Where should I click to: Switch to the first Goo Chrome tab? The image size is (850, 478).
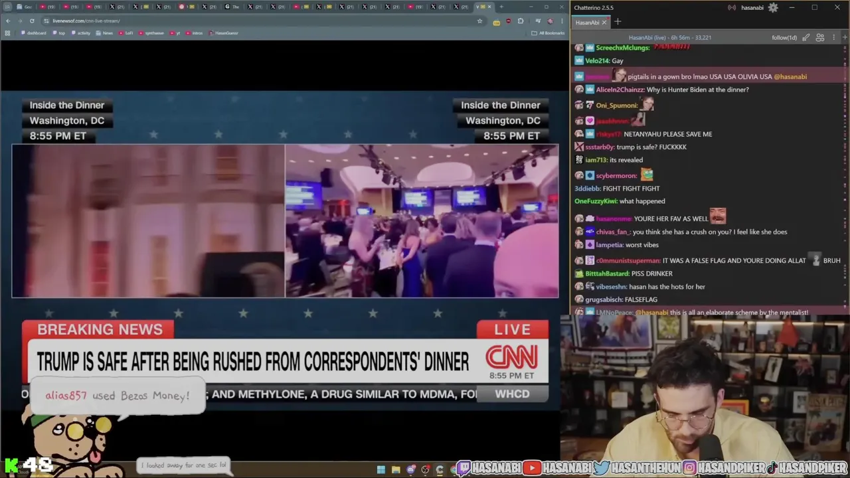[x=24, y=7]
